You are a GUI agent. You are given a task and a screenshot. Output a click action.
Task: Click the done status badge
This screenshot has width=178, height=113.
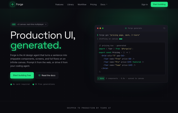pos(101,79)
